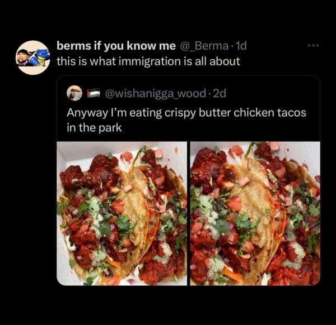The width and height of the screenshot is (336, 325).
Task: Click the blue turtle character in berms' avatar
Action: pyautogui.click(x=41, y=57)
